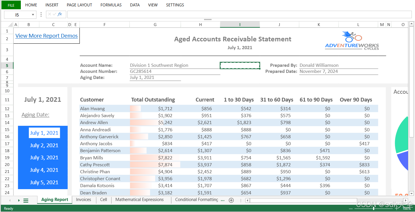415x212 pixels.
Task: Open the FORMULAS ribbon tab
Action: coord(111,5)
